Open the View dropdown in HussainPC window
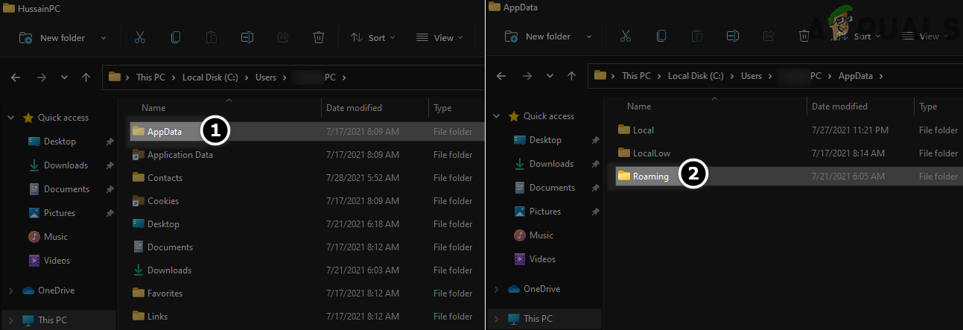 439,37
